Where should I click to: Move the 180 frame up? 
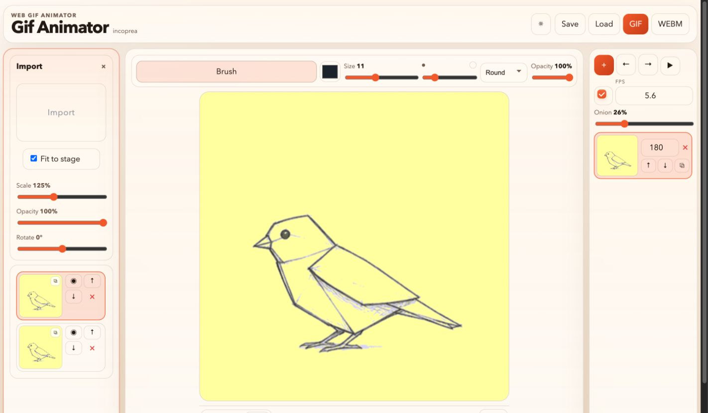[x=648, y=166]
